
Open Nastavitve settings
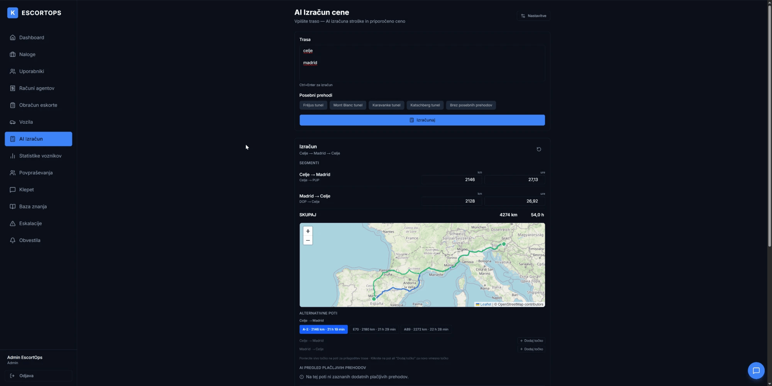[x=533, y=16]
